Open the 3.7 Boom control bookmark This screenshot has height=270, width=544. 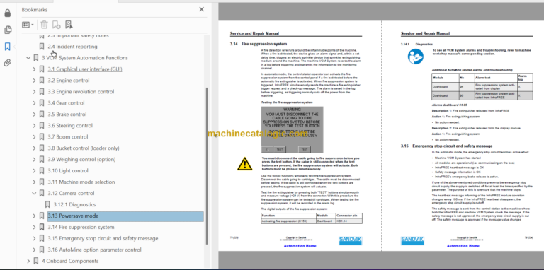pyautogui.click(x=68, y=136)
